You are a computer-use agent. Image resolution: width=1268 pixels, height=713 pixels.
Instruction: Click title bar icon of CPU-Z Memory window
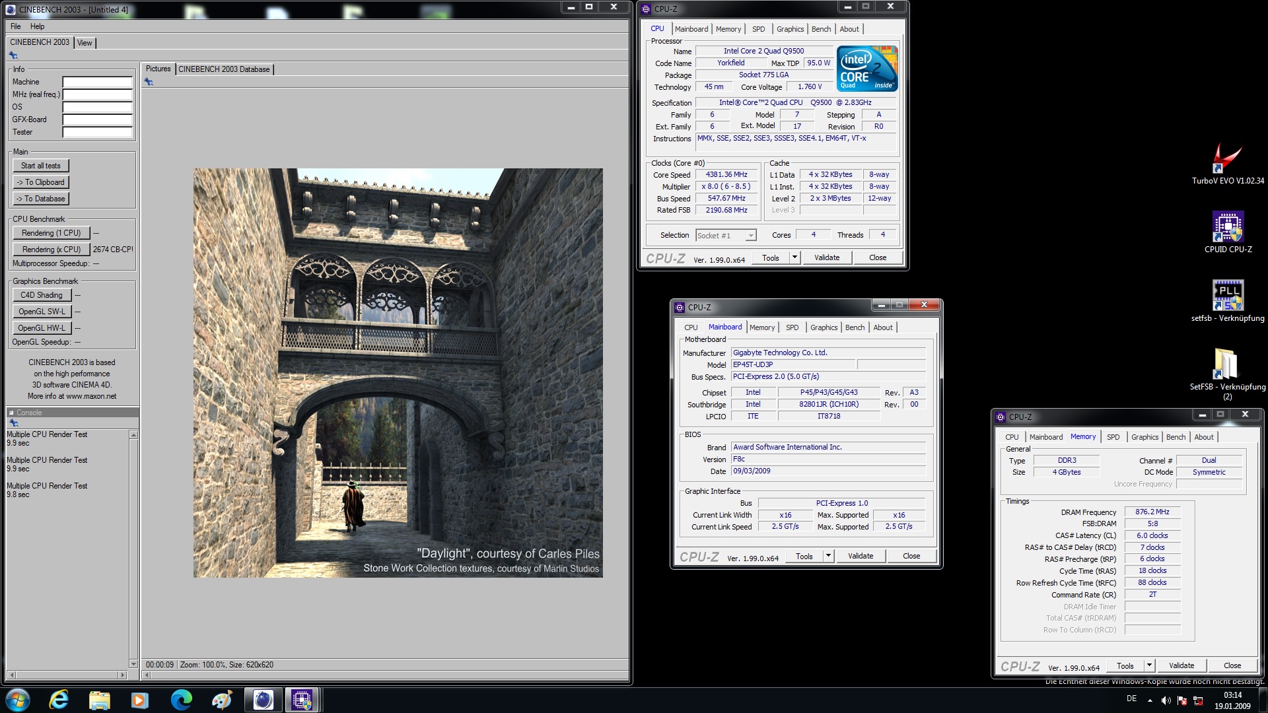[1001, 417]
